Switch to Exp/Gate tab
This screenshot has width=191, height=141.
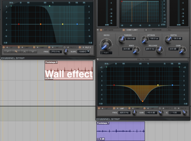click(x=109, y=30)
